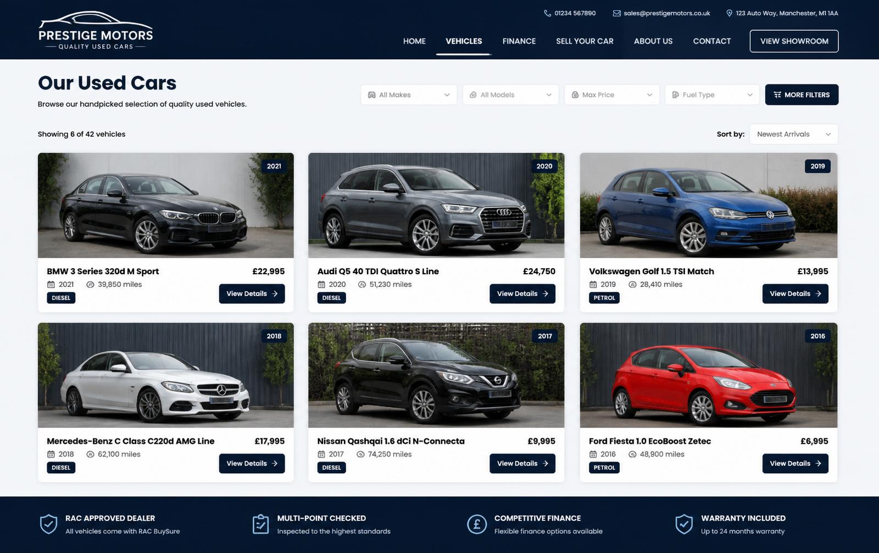Screen dimensions: 879x553
Task: Click 'Showing 6 of 42 vehicles' text
Action: [81, 134]
